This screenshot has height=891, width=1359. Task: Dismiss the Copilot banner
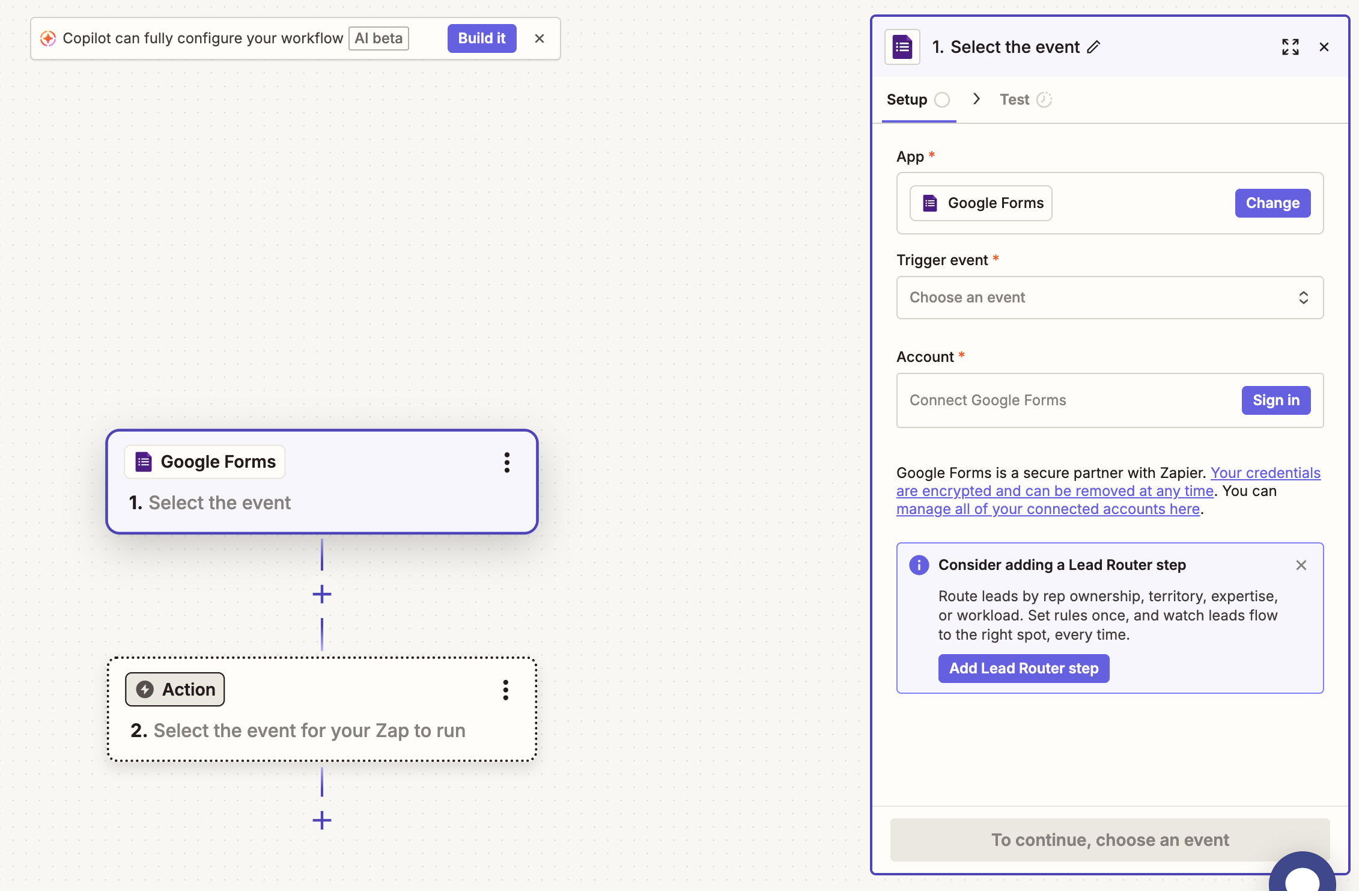click(x=539, y=38)
